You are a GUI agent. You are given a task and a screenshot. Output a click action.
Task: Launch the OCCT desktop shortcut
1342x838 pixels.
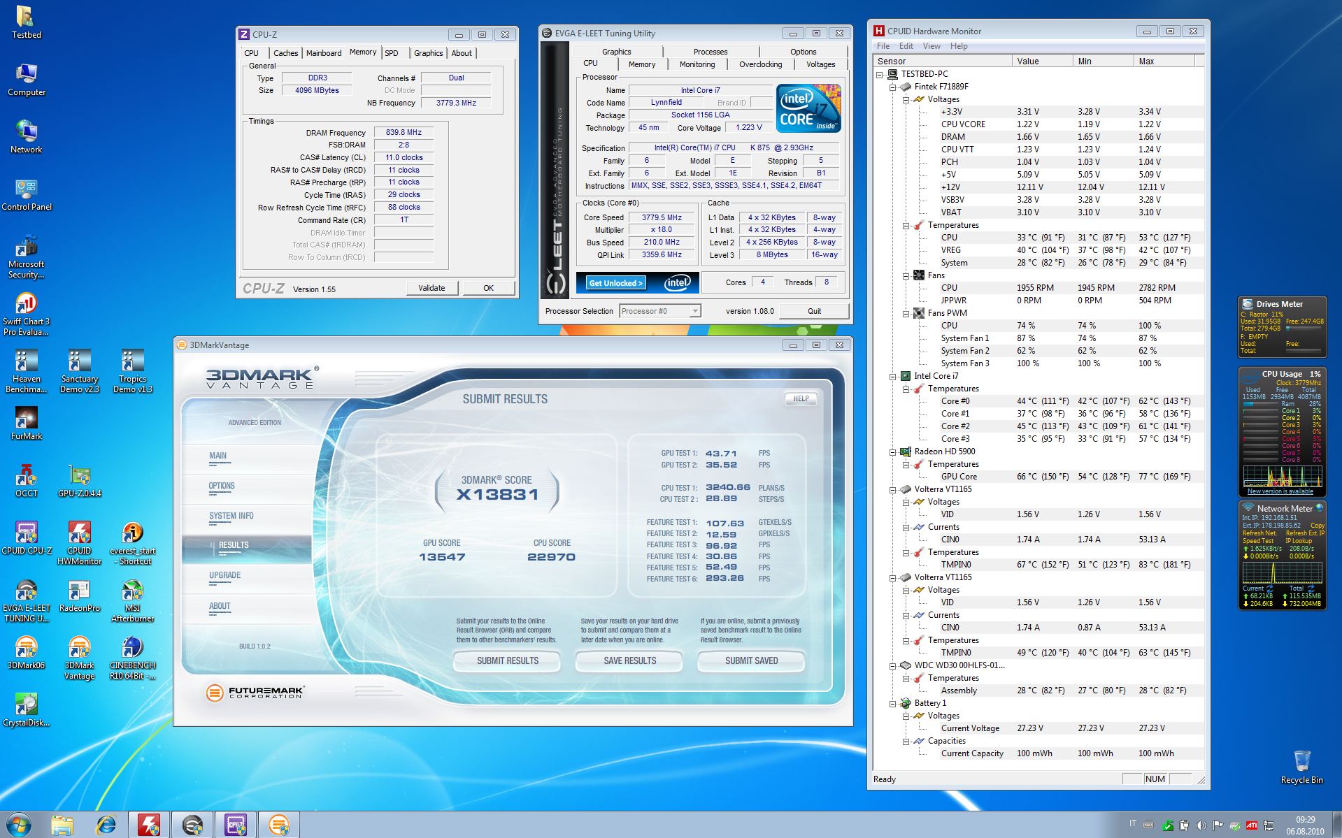pyautogui.click(x=26, y=481)
